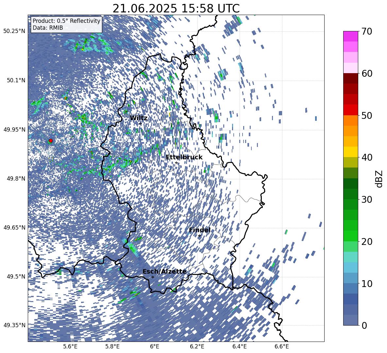
Task: Click the dark red colorbar segment below 60
Action: (350, 78)
